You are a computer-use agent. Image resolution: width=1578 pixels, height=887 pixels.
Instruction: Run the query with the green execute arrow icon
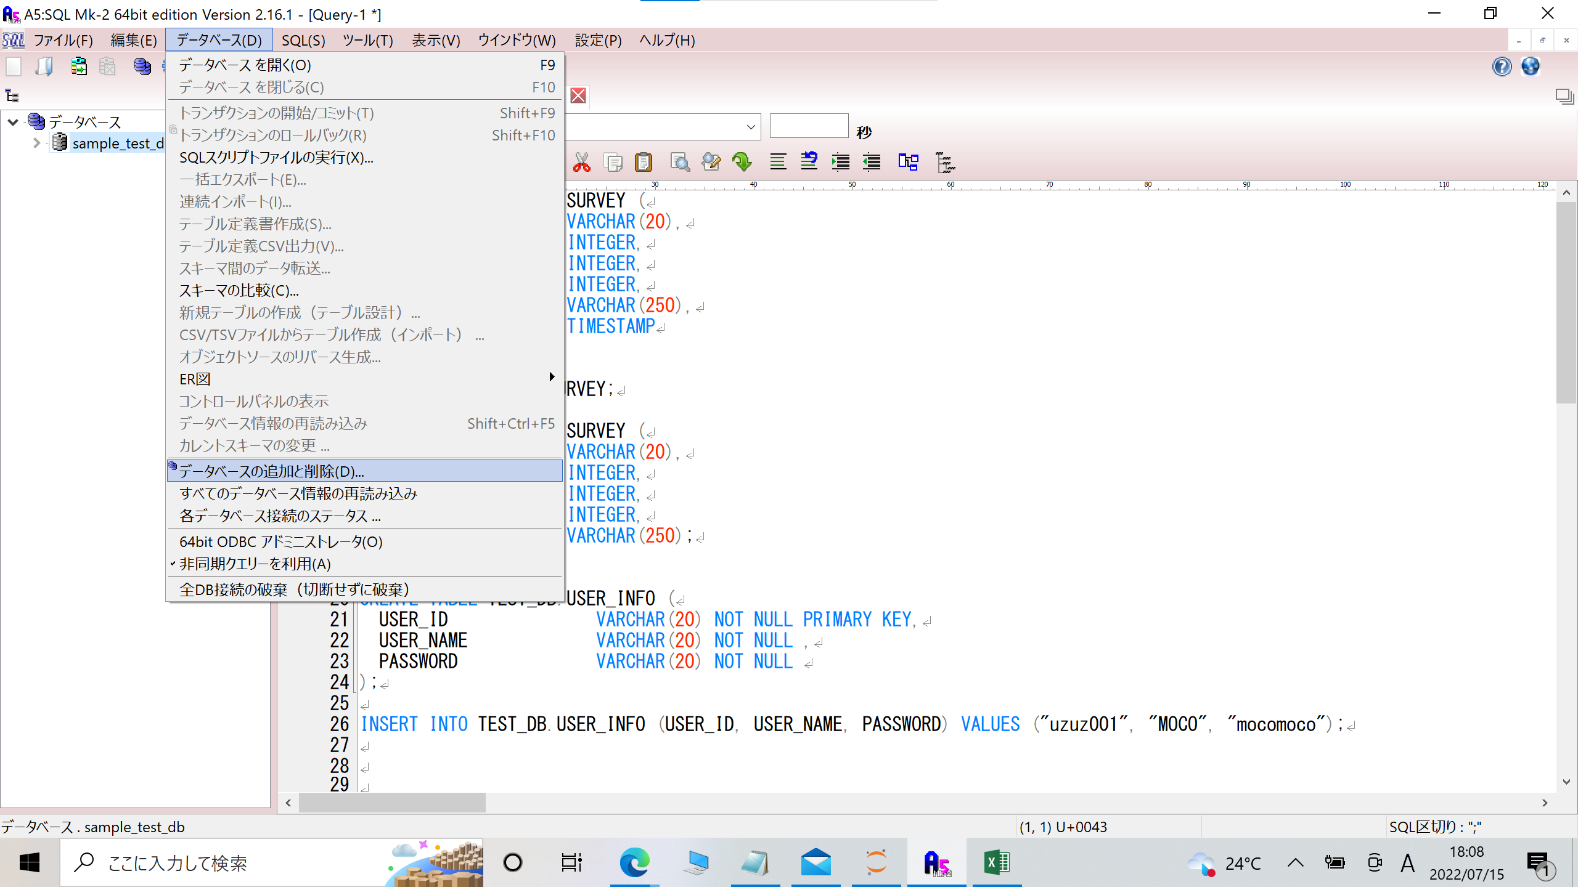coord(742,161)
